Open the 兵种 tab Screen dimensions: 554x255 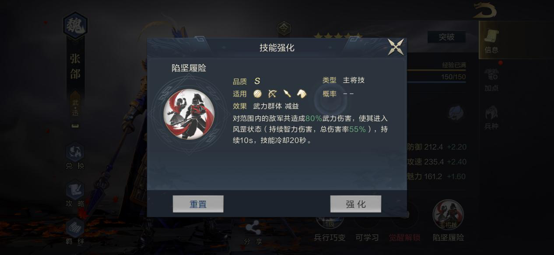[491, 118]
